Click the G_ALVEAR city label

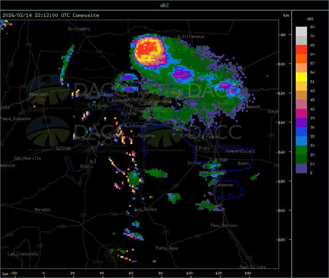219,160
